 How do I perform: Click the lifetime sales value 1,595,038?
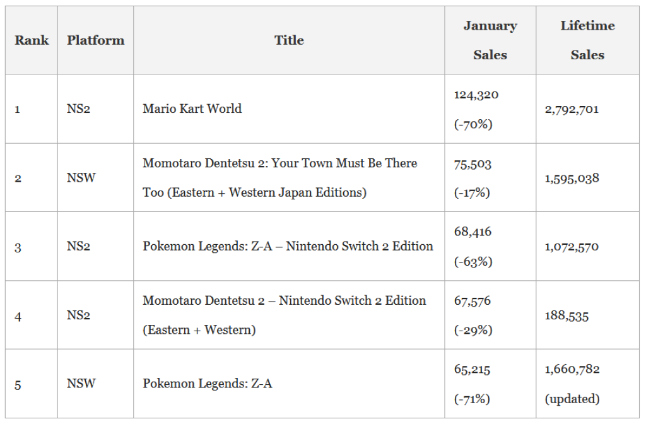click(x=572, y=178)
